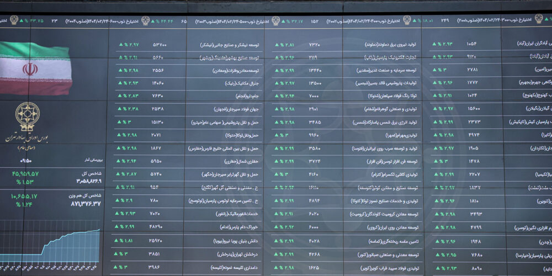The image size is (552, 276).
Task: Click percent 2.38 in the فجهان row
Action: point(131,109)
